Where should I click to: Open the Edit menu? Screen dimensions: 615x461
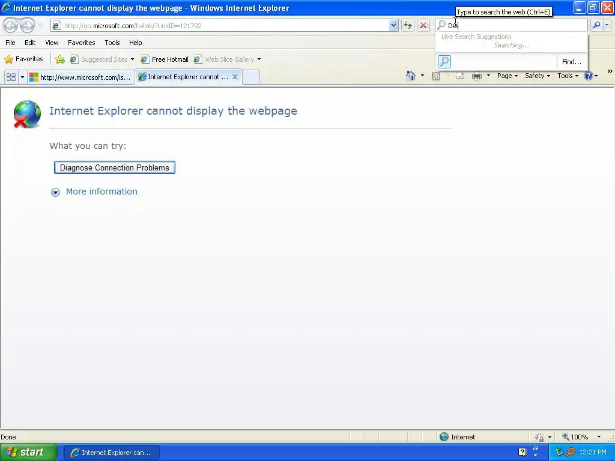tap(30, 43)
